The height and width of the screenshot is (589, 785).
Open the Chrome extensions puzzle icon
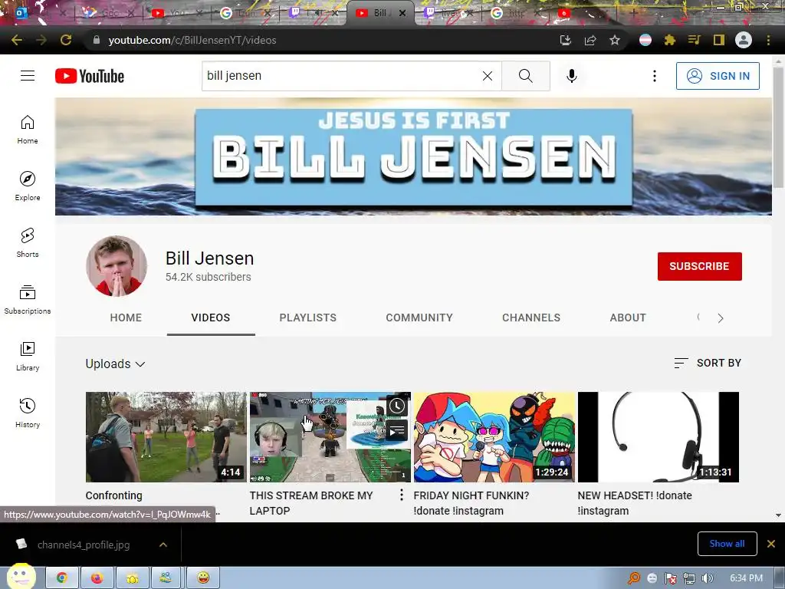coord(670,40)
